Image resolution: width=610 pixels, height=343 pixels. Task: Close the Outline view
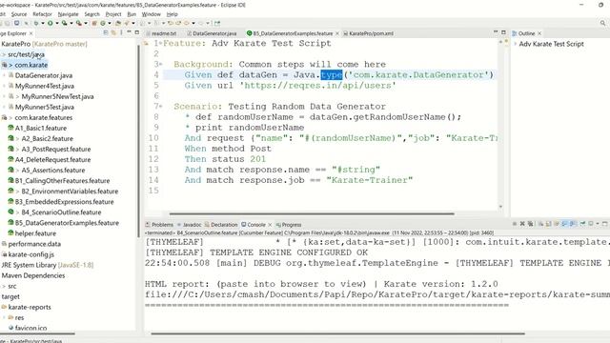(x=539, y=33)
